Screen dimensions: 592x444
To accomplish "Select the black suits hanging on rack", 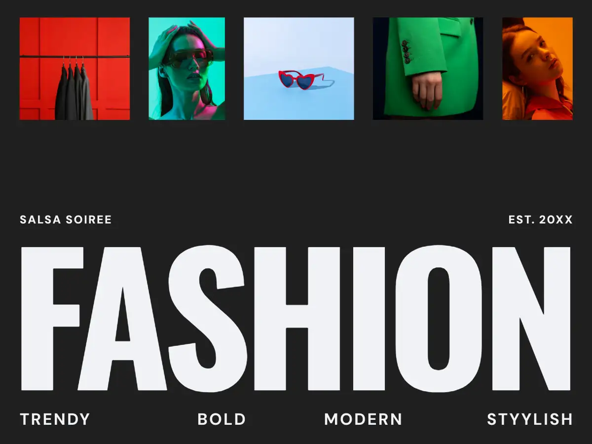I will pyautogui.click(x=74, y=91).
